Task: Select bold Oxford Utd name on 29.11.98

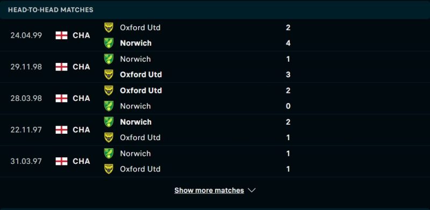Action: [x=141, y=75]
